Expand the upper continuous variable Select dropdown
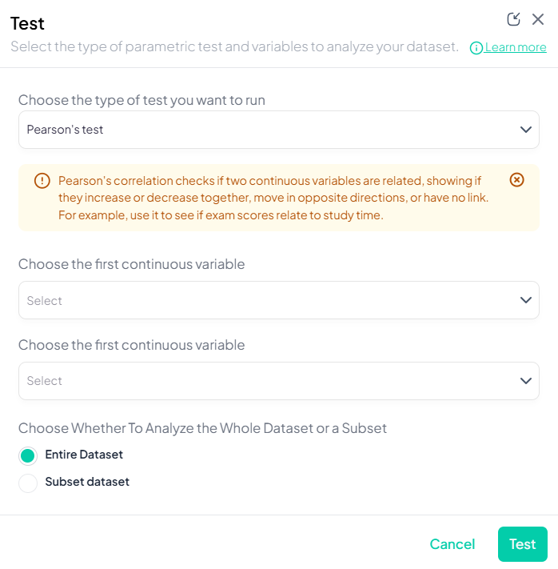 point(272,300)
